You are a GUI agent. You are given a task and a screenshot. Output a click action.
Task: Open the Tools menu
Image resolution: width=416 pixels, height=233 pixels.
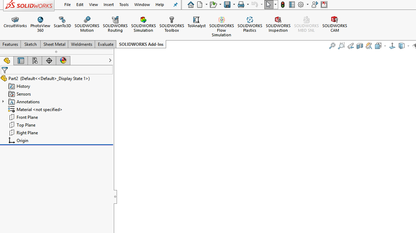(x=124, y=5)
